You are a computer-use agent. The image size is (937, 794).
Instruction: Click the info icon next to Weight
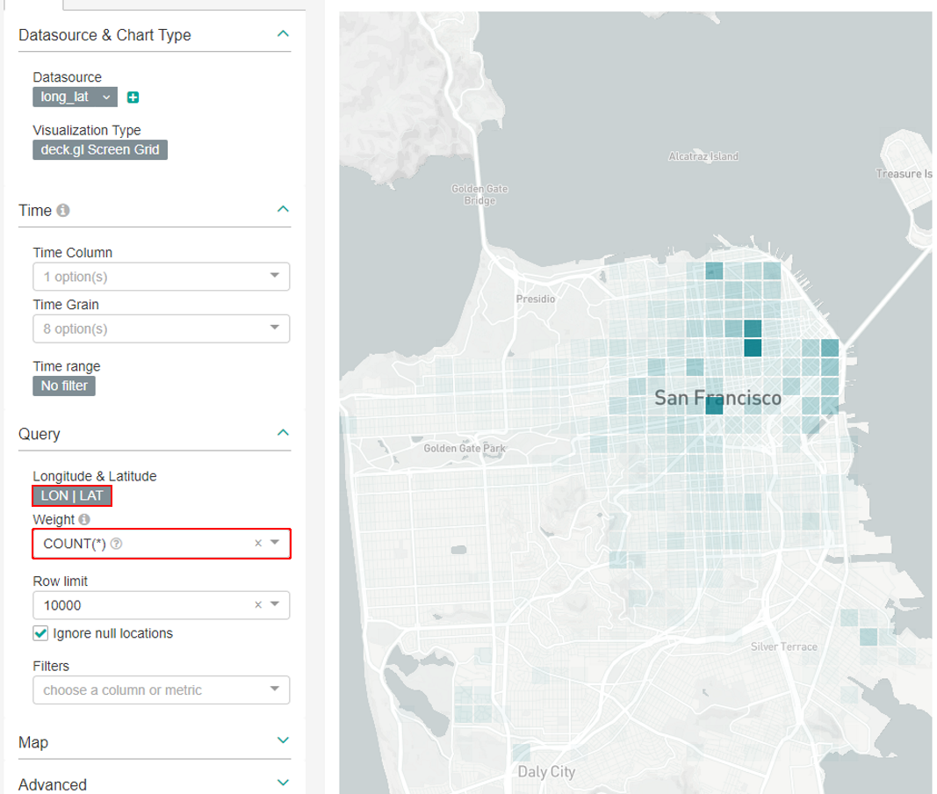[x=84, y=520]
